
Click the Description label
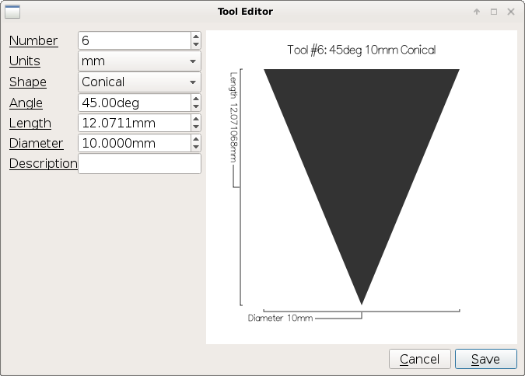click(x=44, y=164)
